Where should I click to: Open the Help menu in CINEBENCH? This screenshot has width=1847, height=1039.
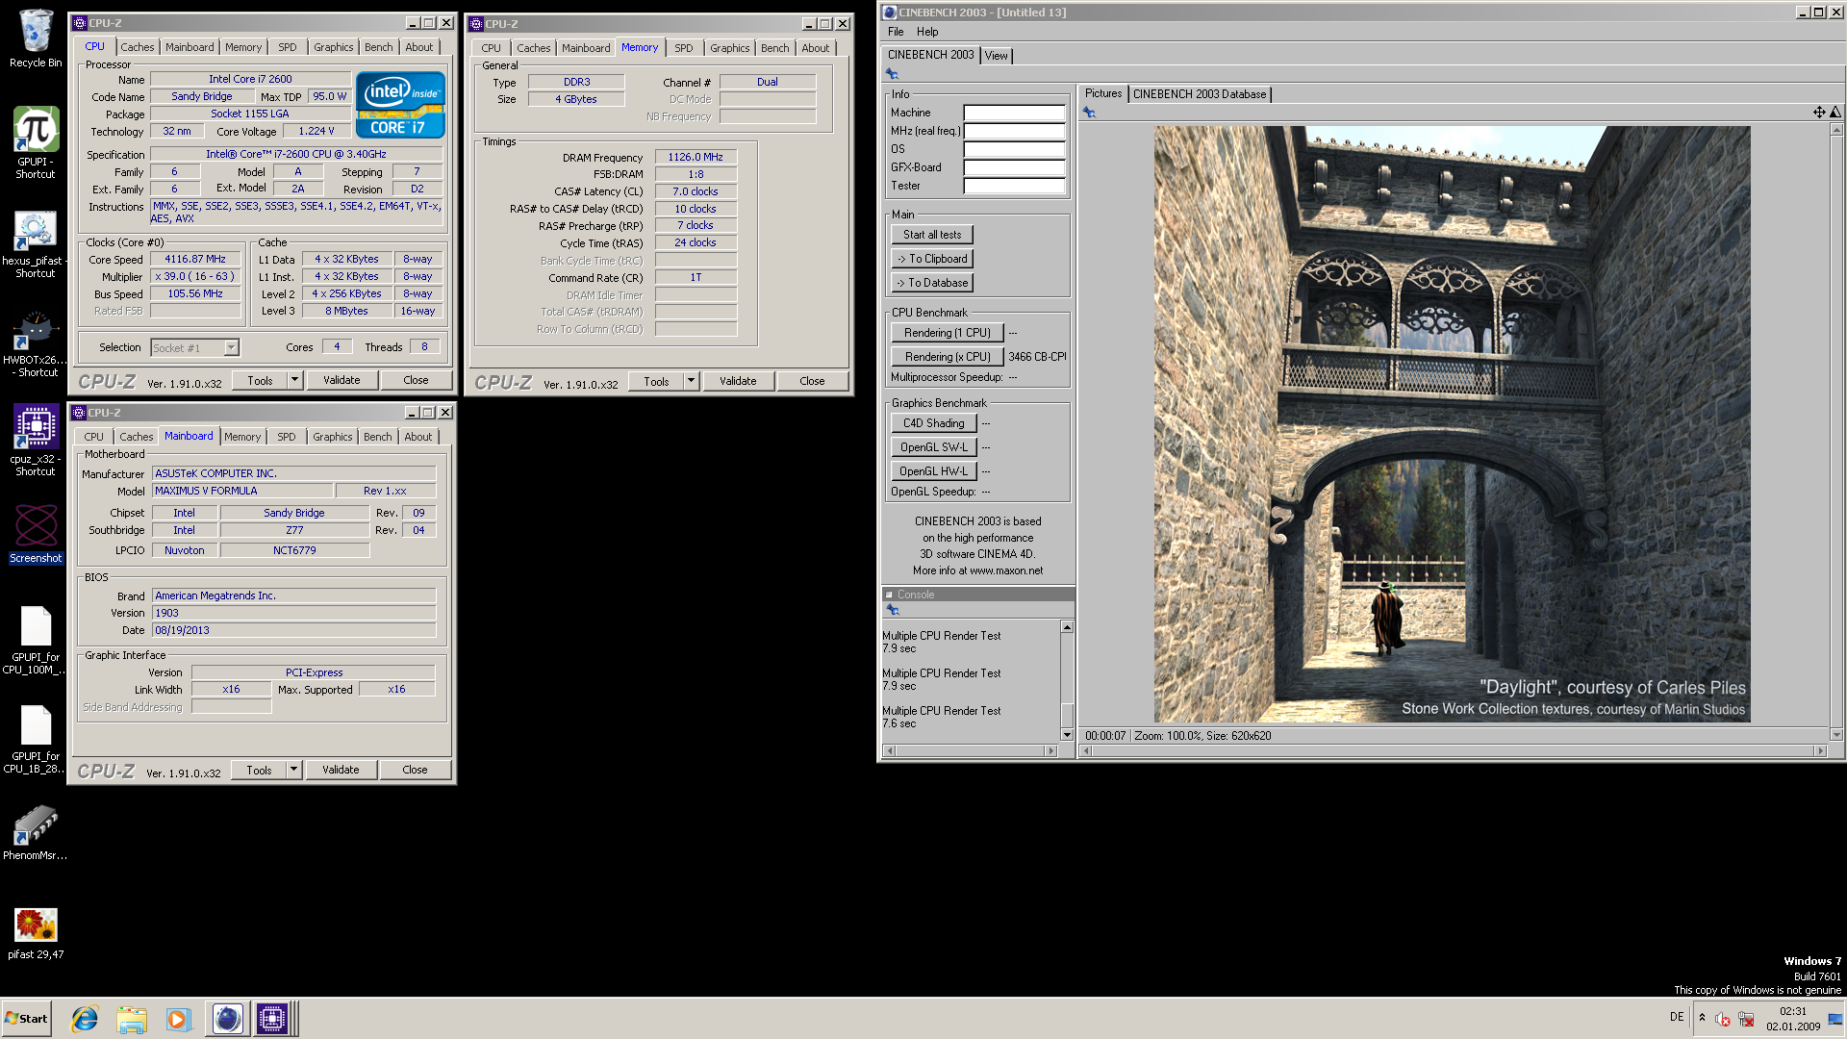[927, 32]
